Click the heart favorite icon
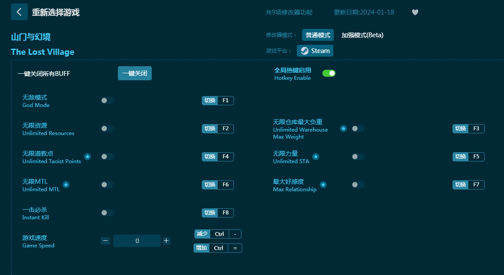This screenshot has height=275, width=504. click(415, 12)
